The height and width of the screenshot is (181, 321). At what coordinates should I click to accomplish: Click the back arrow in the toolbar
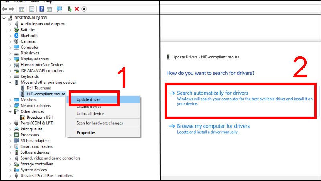tap(4, 9)
